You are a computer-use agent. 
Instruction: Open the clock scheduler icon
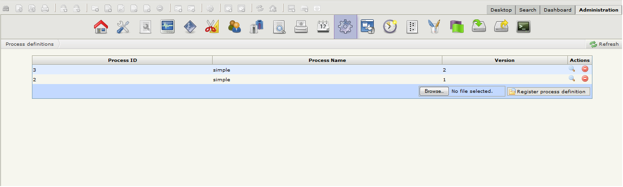pyautogui.click(x=390, y=27)
